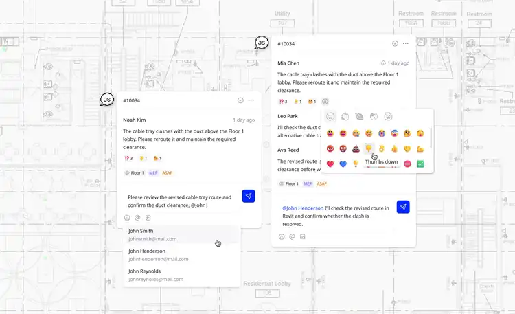The height and width of the screenshot is (314, 515).
Task: Choose the pile of poo emoji
Action: (356, 149)
